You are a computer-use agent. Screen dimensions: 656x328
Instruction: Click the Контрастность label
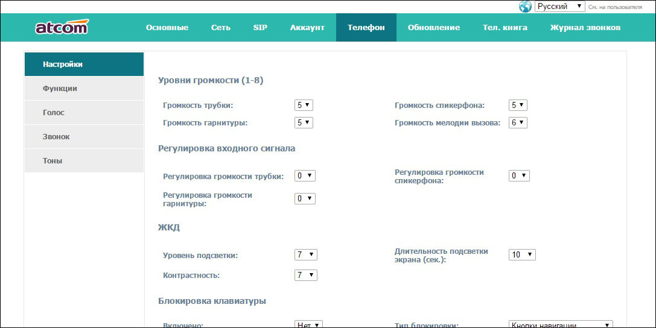point(191,276)
